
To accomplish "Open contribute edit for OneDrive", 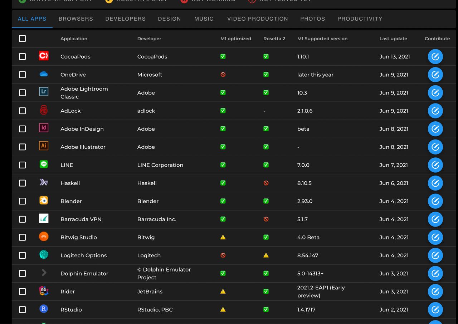I will click(435, 75).
